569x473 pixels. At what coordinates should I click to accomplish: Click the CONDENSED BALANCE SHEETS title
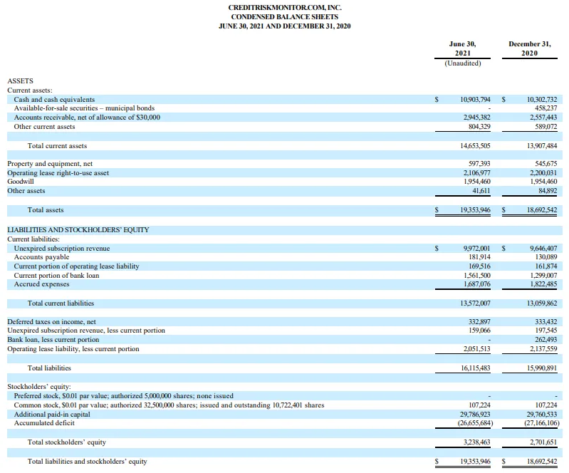tap(285, 16)
